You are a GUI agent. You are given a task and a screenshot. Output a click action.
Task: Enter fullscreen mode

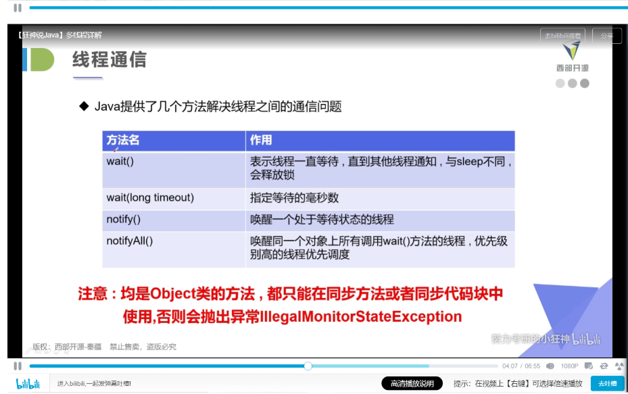[620, 366]
